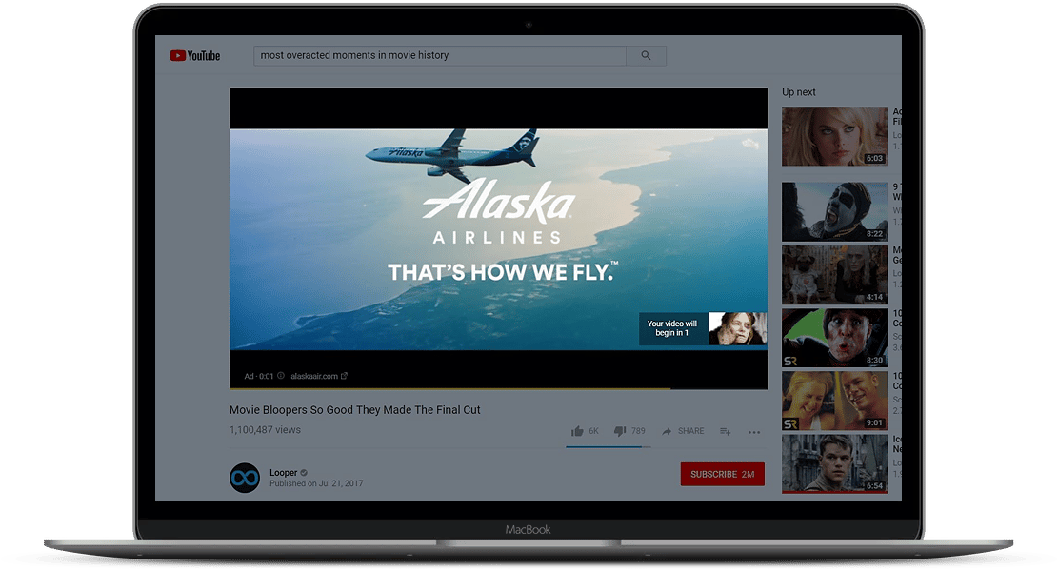This screenshot has width=1058, height=569.
Task: Open the 9:01 video thumbnail
Action: pos(834,401)
